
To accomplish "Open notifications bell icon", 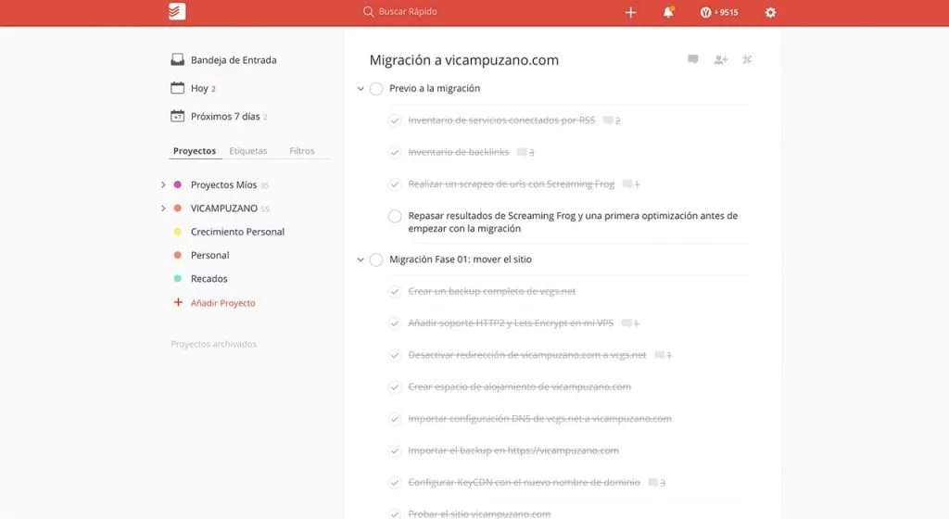I will [x=668, y=12].
